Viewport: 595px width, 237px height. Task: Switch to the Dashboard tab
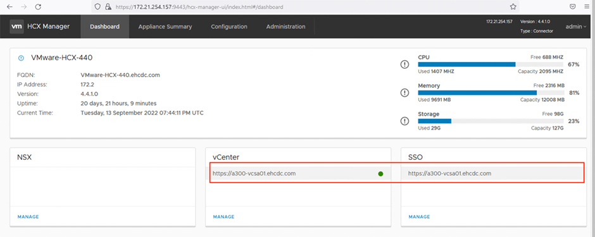pos(104,27)
